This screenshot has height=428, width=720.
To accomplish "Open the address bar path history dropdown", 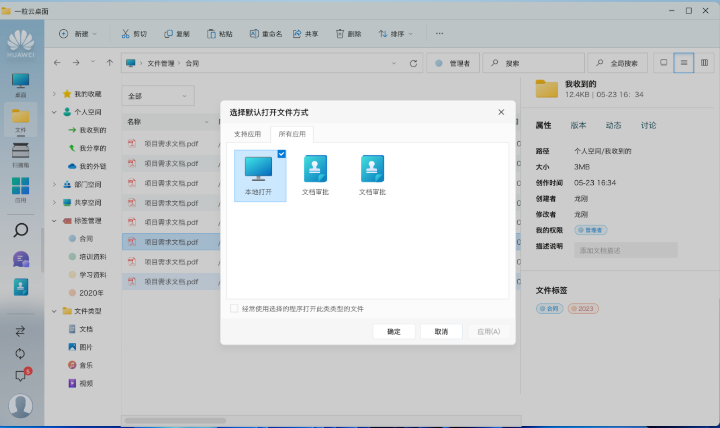I will 394,63.
